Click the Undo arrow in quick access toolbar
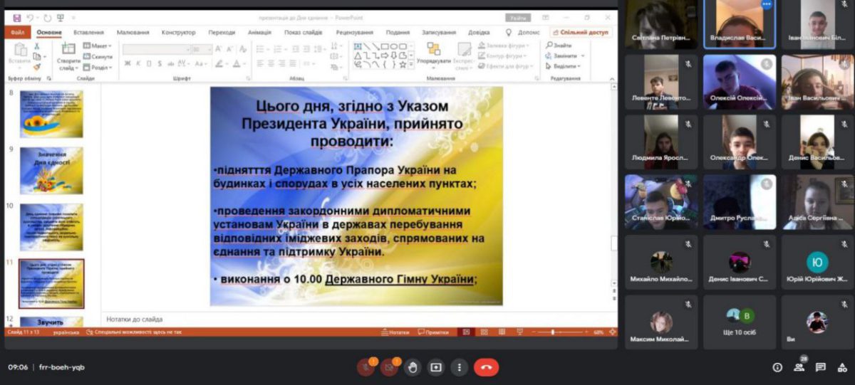This screenshot has width=855, height=385. pyautogui.click(x=30, y=17)
